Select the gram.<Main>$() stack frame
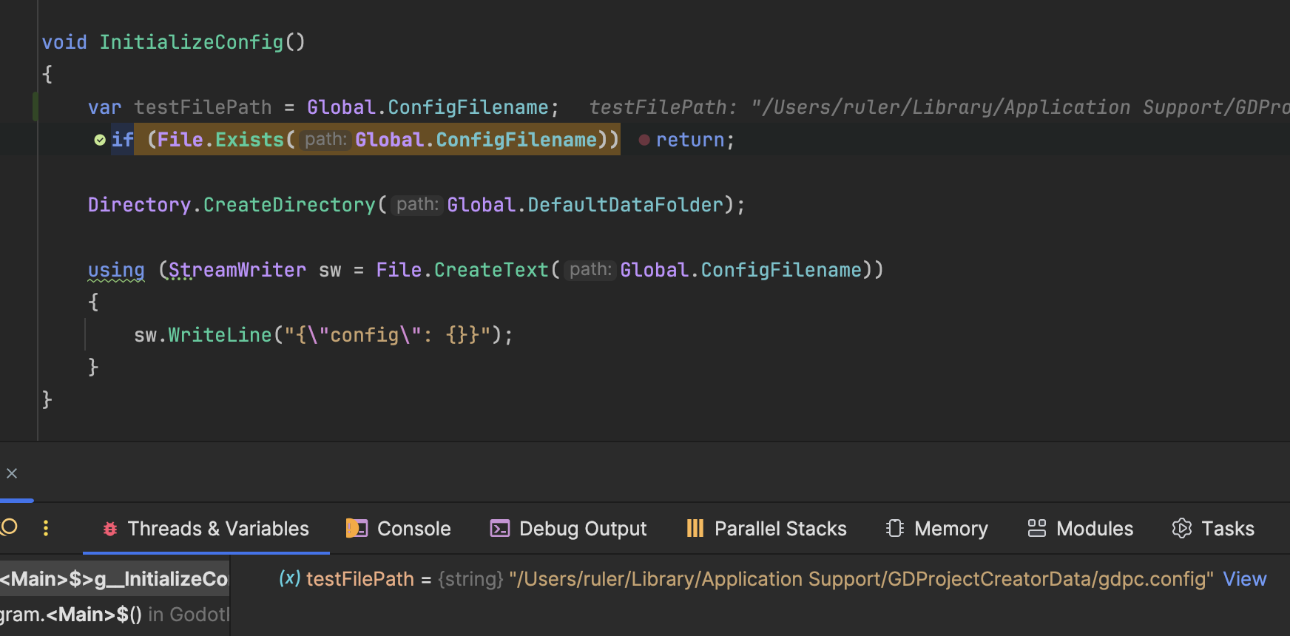Screen dimensions: 1290x636 pyautogui.click(x=115, y=615)
